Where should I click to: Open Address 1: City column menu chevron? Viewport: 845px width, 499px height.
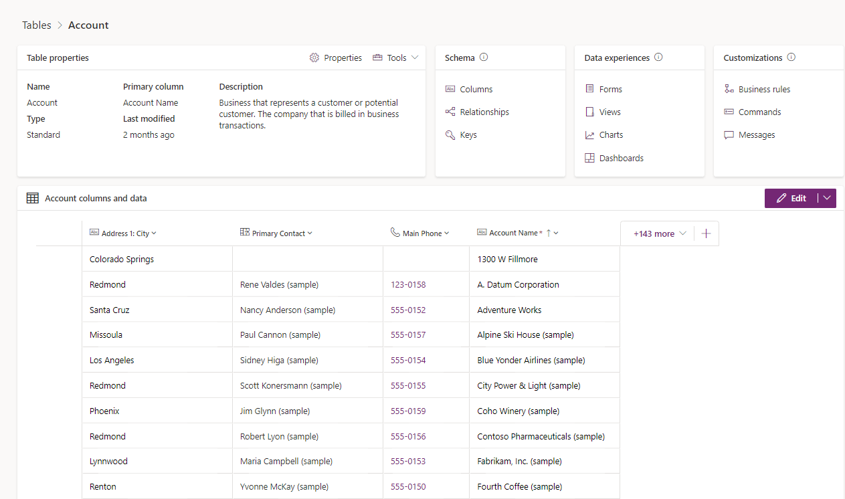click(x=154, y=233)
